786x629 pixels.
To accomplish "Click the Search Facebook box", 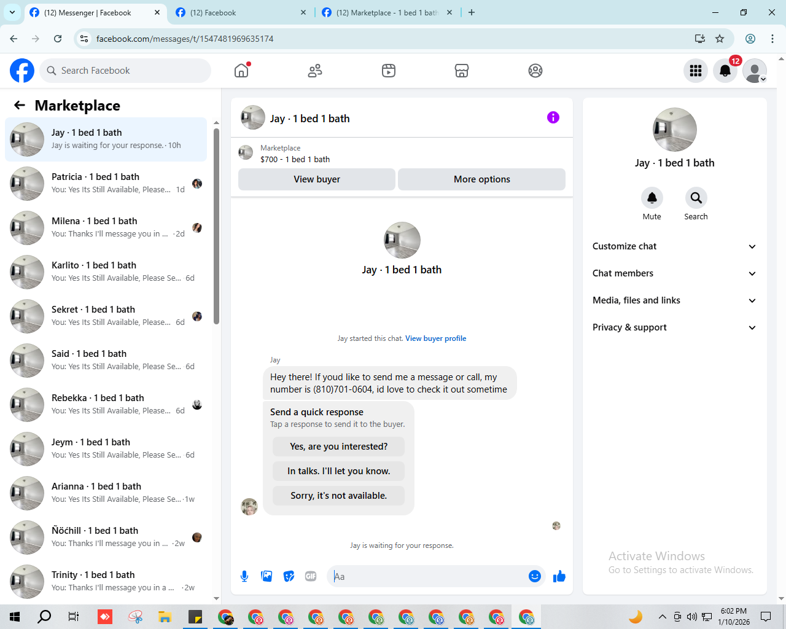I will coord(125,71).
